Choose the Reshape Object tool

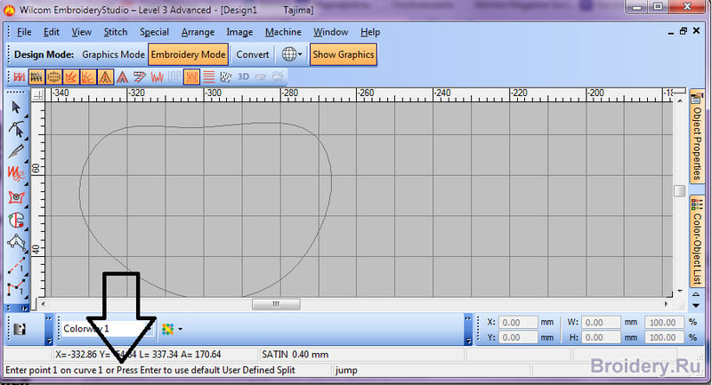coord(16,129)
